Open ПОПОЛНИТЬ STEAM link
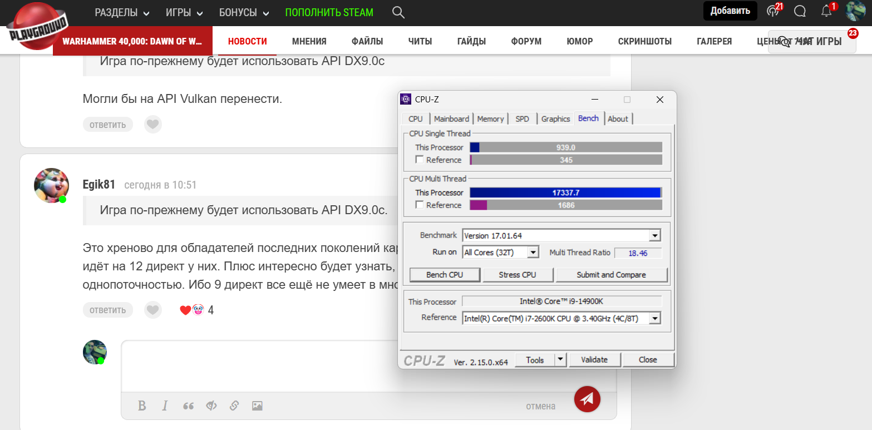Viewport: 872px width, 430px height. (x=329, y=12)
